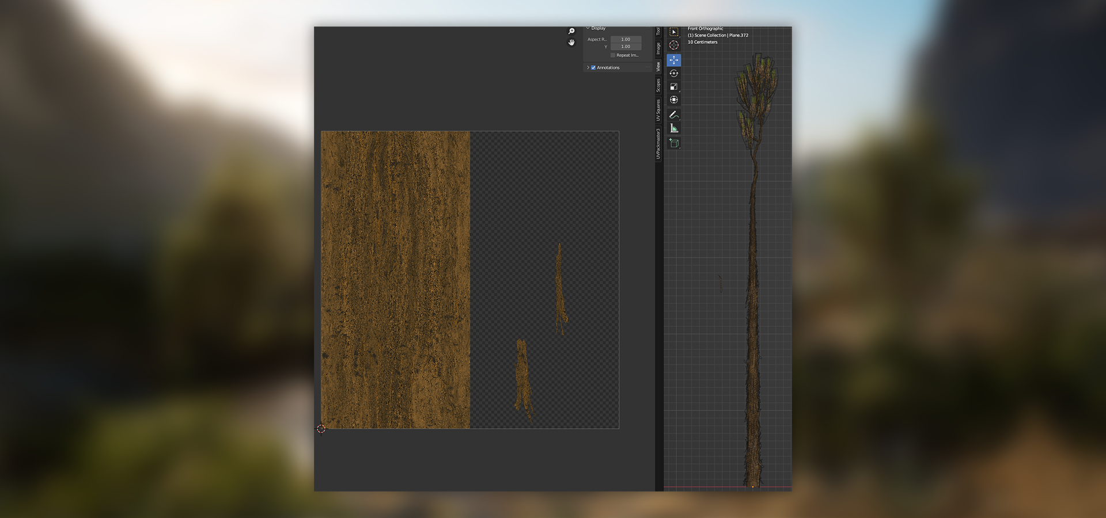The width and height of the screenshot is (1106, 518).
Task: Click the pan hand icon in UV editor
Action: [x=571, y=43]
